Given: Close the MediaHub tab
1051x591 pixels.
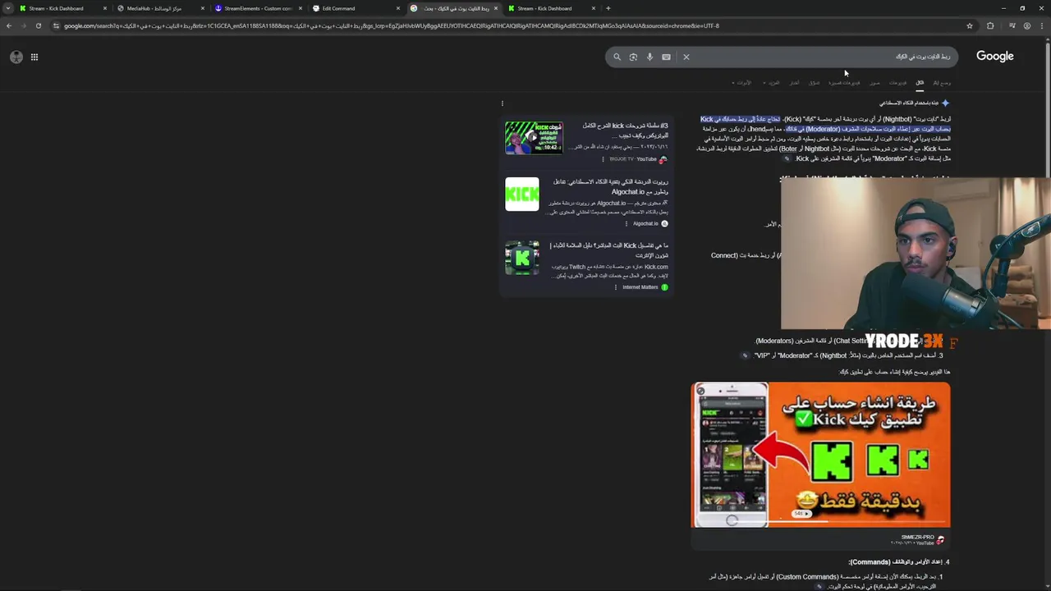Looking at the screenshot, I should pyautogui.click(x=203, y=8).
